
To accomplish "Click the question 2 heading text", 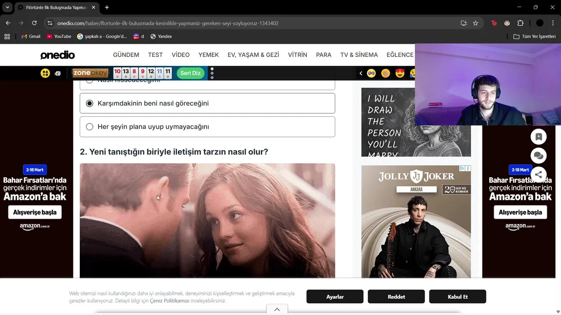I will (x=174, y=152).
